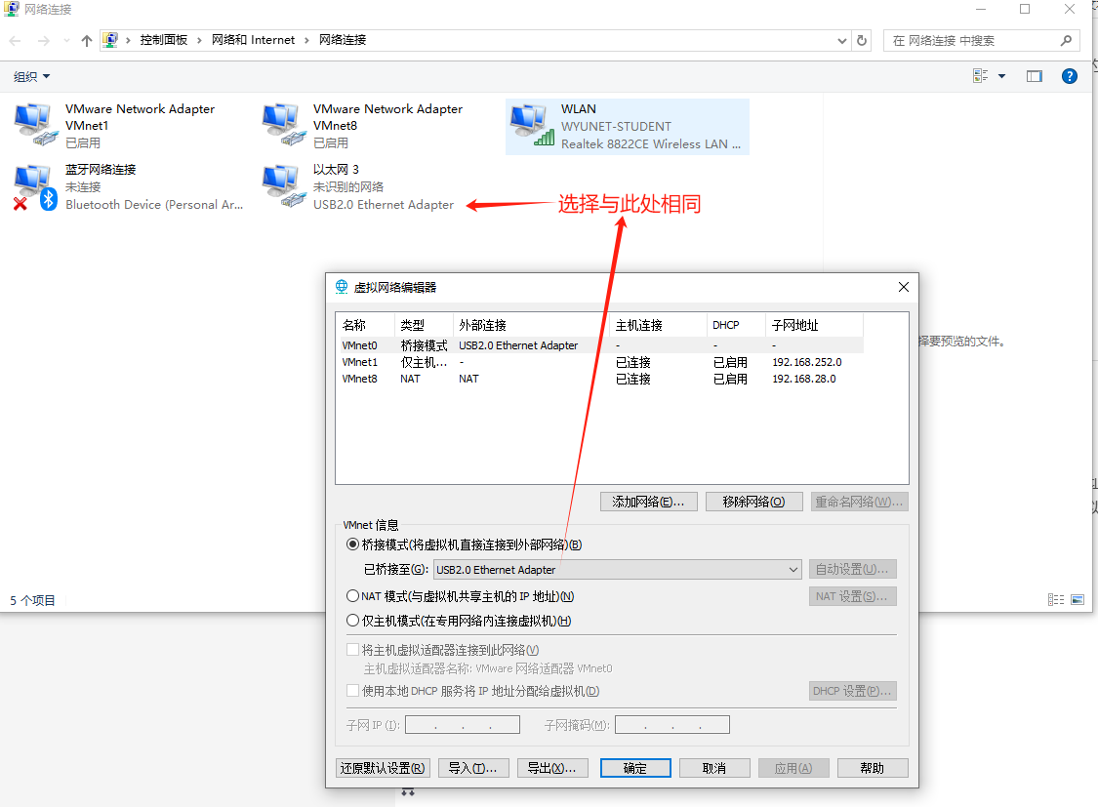Click the 应用 button

[793, 768]
